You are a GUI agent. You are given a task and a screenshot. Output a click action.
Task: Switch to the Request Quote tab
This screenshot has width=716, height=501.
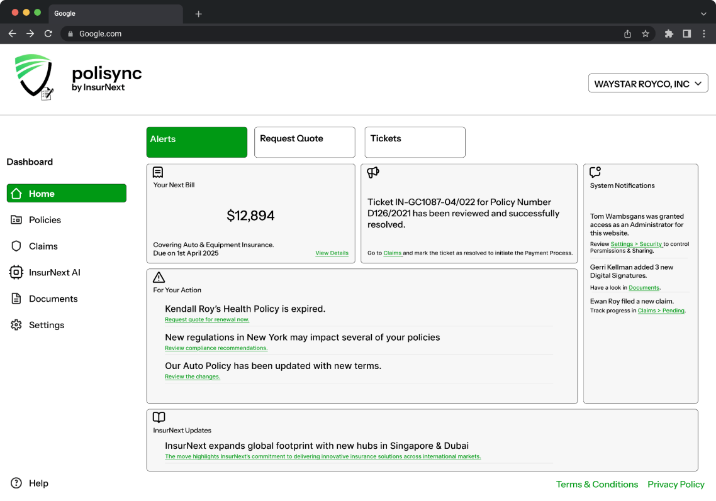click(305, 142)
